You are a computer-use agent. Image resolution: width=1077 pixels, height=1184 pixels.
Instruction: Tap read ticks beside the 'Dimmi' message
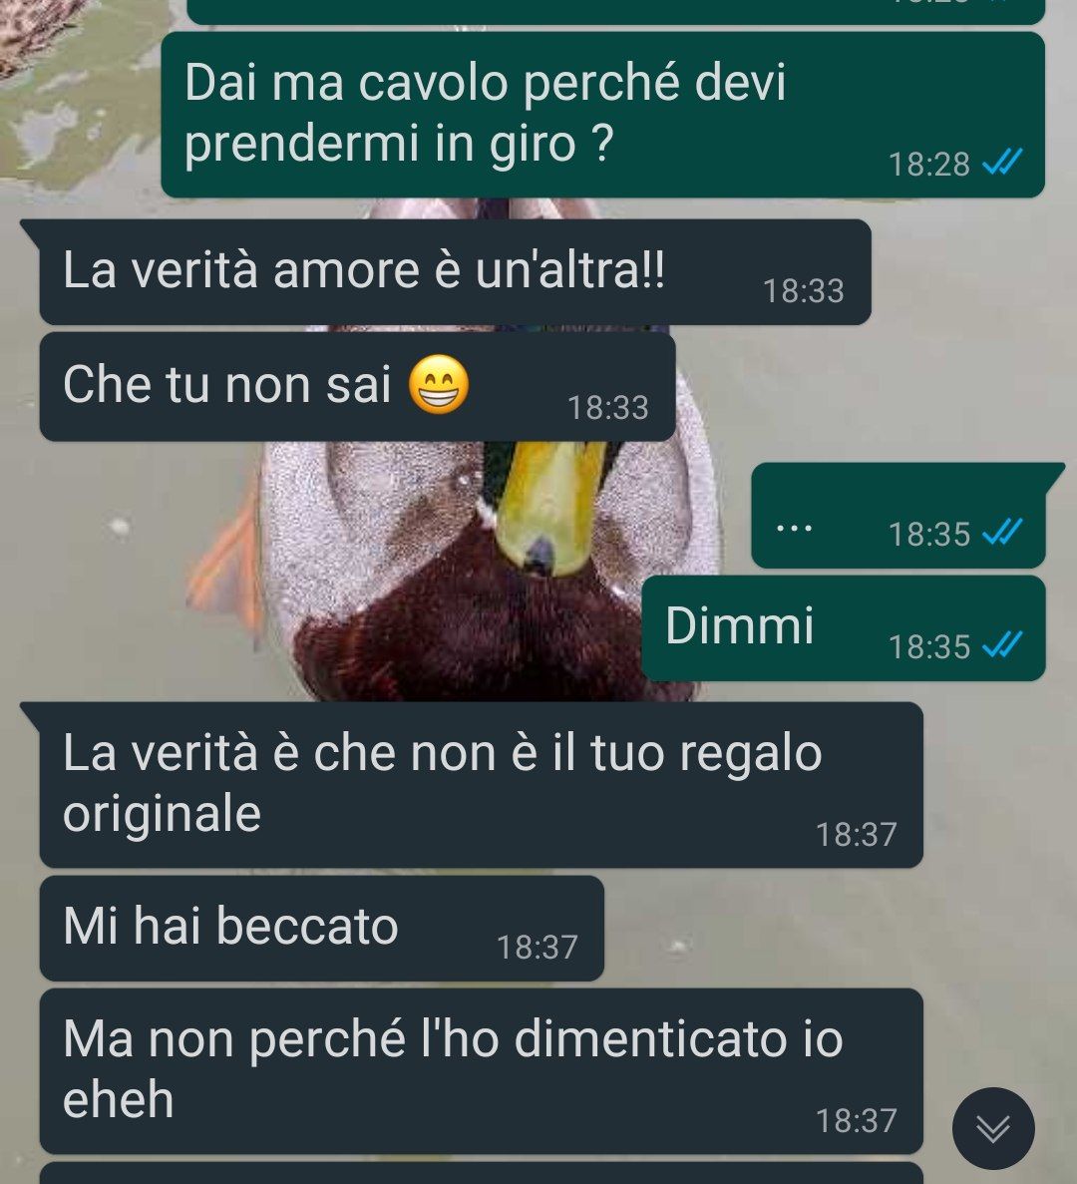coord(1002,644)
